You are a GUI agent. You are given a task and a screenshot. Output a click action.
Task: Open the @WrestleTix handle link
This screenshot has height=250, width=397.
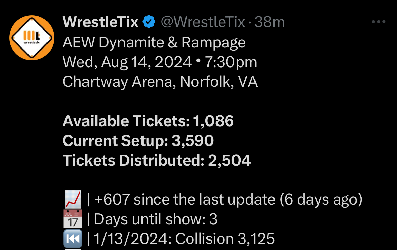click(203, 22)
